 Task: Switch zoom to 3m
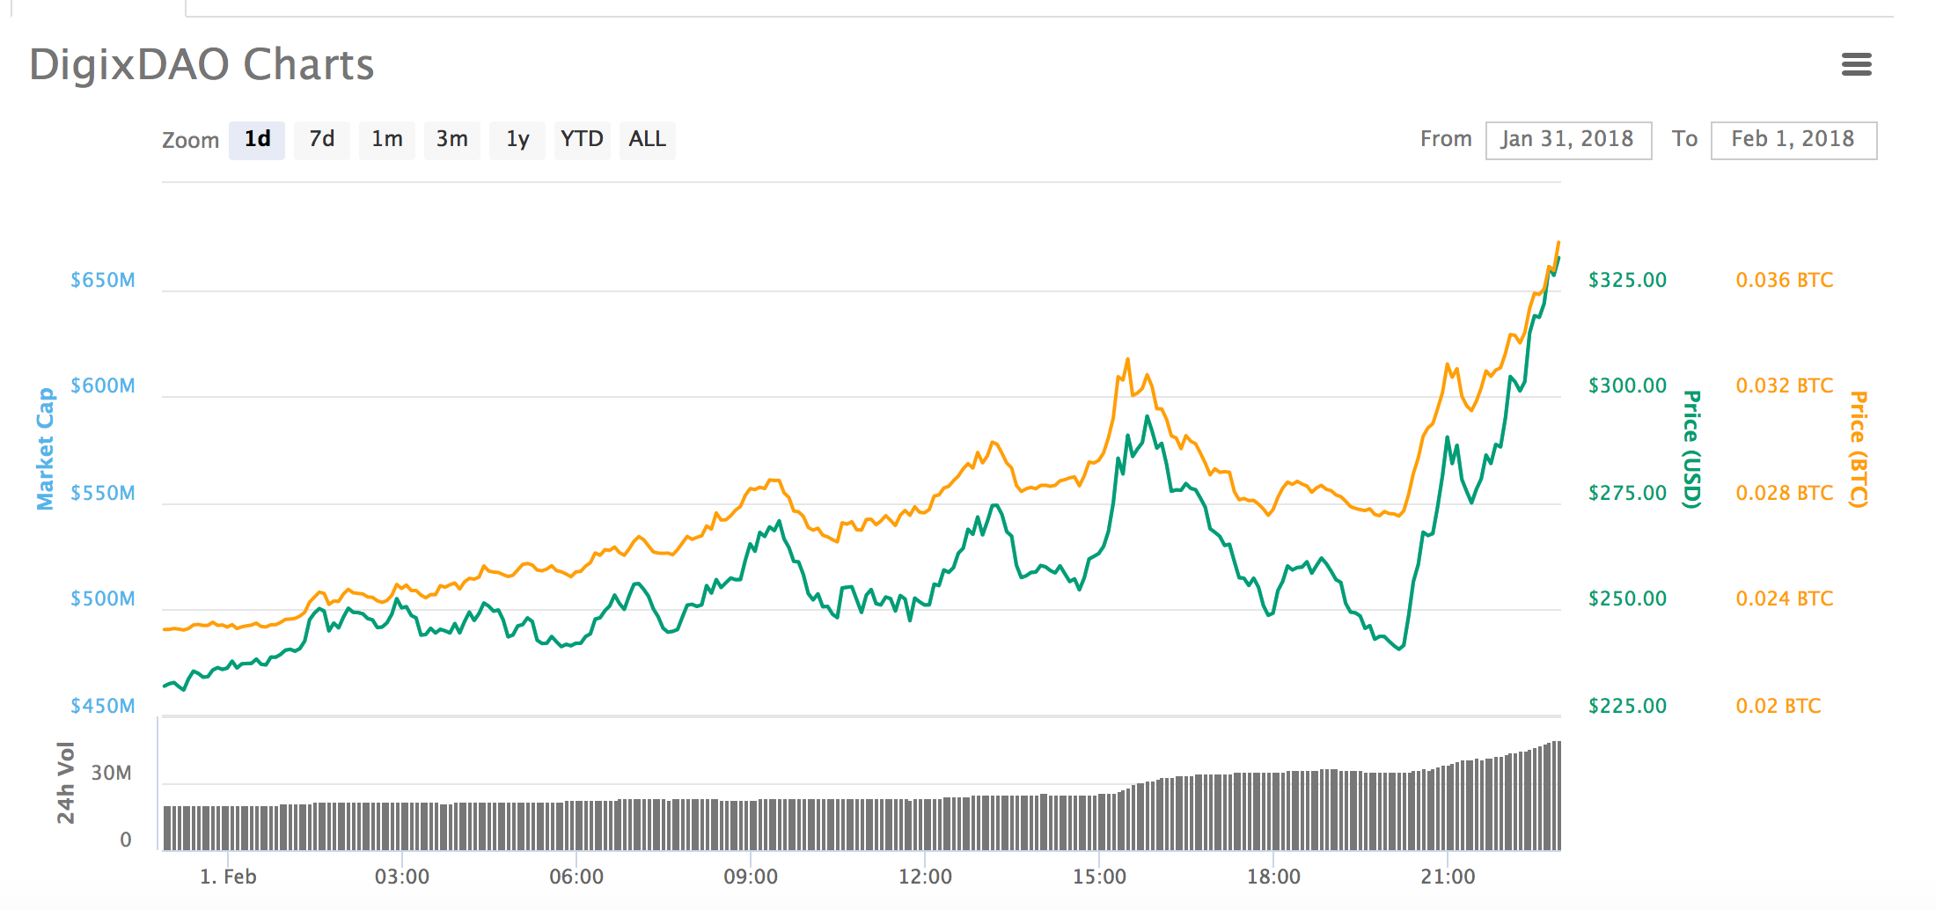(x=452, y=140)
